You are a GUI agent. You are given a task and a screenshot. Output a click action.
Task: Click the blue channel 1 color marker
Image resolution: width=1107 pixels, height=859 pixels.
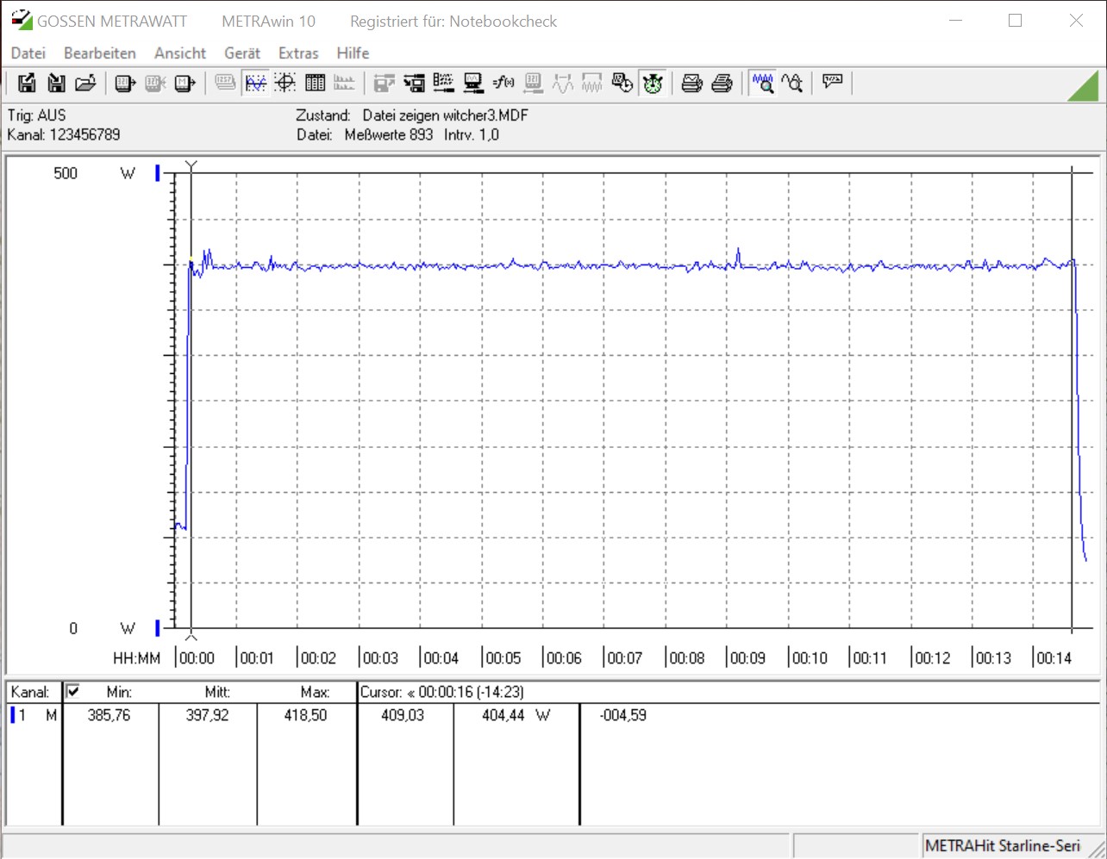point(13,715)
